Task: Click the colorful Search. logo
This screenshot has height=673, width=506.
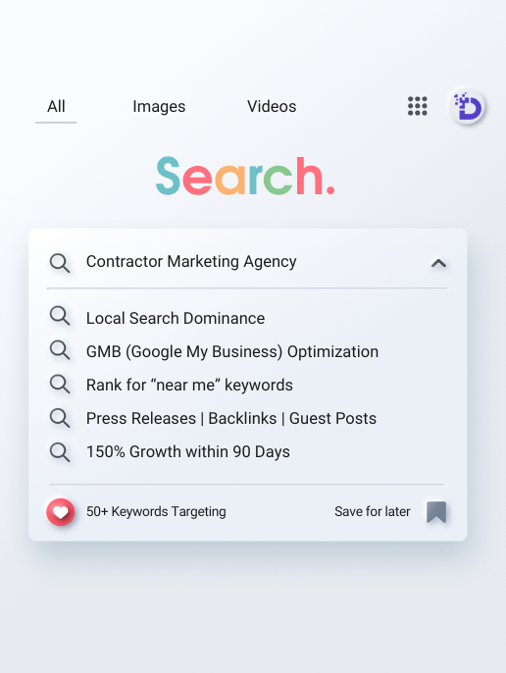Action: coord(245,176)
